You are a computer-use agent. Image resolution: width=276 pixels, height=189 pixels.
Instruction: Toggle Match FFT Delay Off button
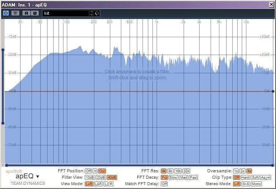(164, 184)
